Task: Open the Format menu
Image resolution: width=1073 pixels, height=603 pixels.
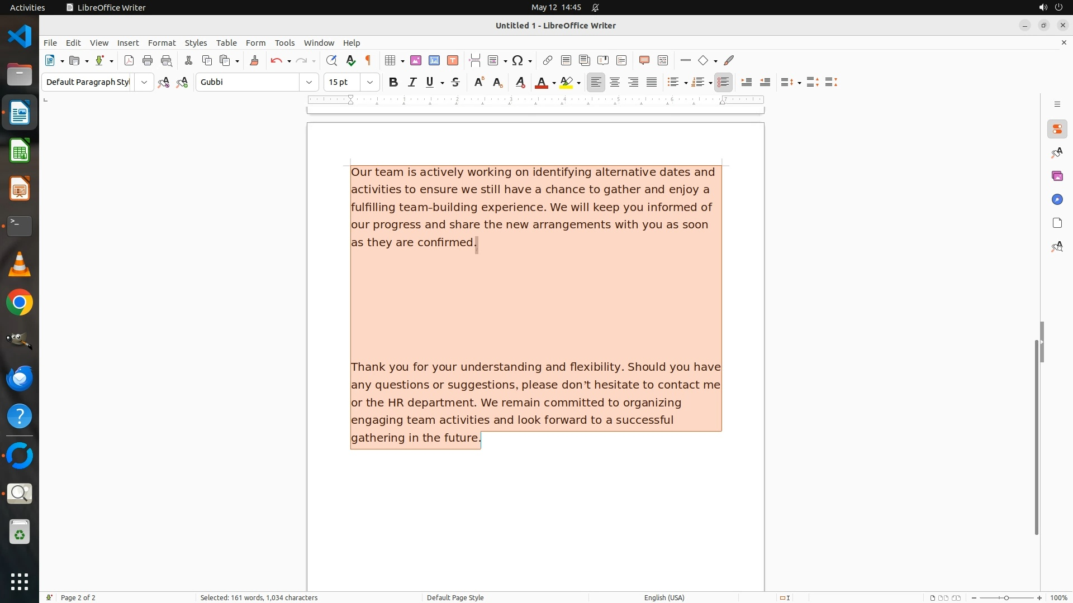Action: [162, 43]
